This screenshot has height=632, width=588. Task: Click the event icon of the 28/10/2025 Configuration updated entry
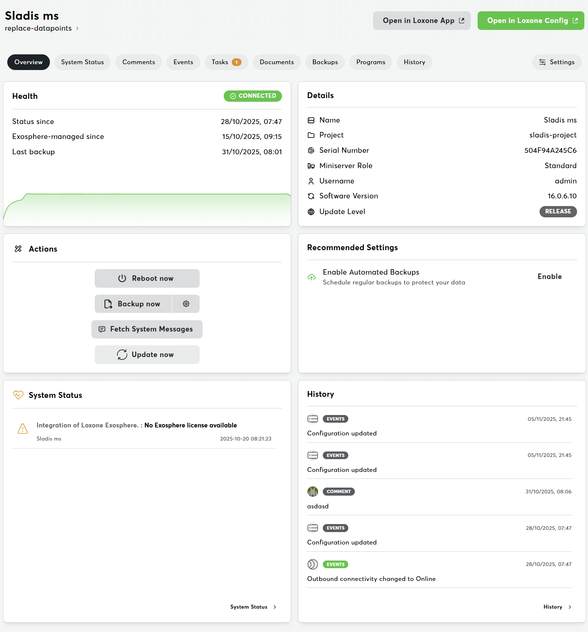[313, 528]
